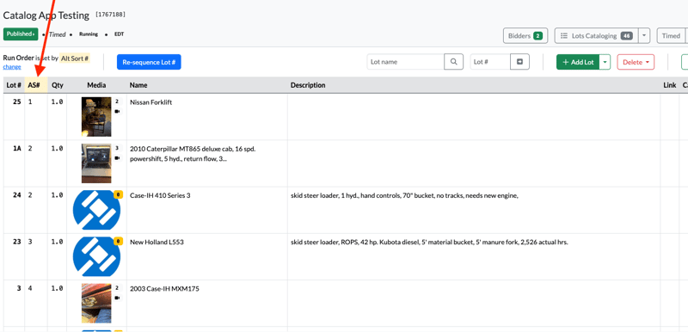This screenshot has height=332, width=688.
Task: Click the change link under Run Order
Action: [x=12, y=67]
